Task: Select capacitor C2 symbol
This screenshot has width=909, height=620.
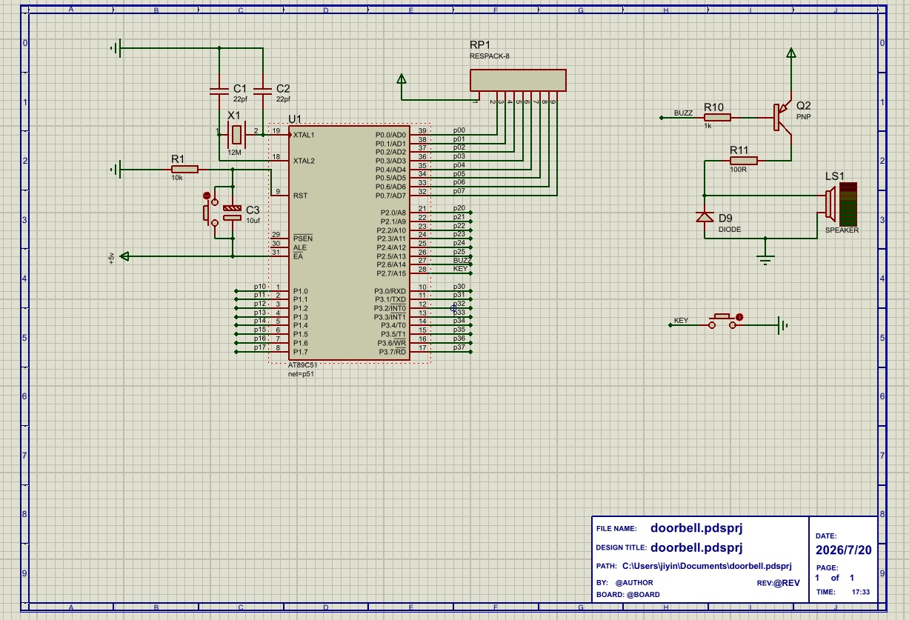Action: (263, 92)
